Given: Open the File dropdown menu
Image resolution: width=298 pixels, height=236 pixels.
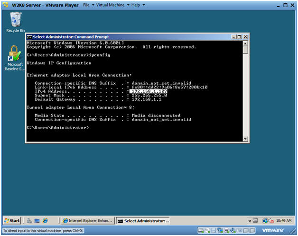Looking at the screenshot, I should click(x=89, y=5).
